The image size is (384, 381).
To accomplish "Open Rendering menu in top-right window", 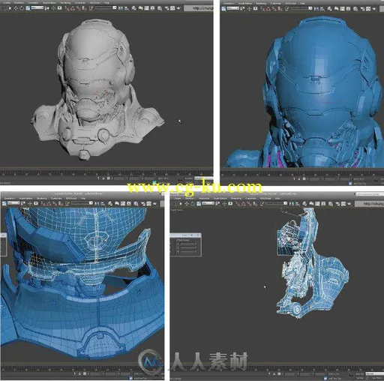I will tap(261, 3).
